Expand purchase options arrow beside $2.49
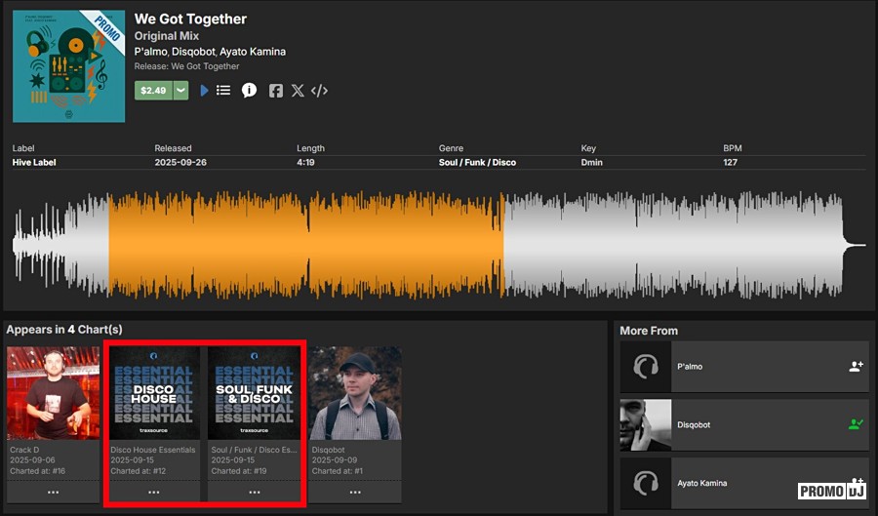The width and height of the screenshot is (878, 516). click(x=180, y=91)
